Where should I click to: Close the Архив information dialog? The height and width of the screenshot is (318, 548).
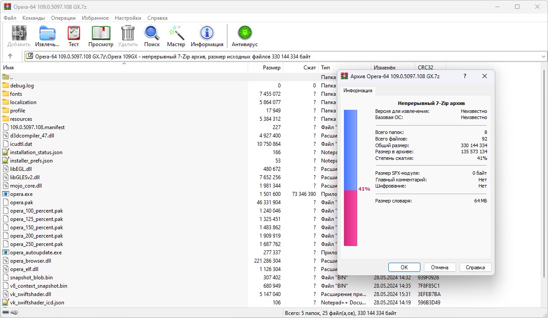(485, 76)
